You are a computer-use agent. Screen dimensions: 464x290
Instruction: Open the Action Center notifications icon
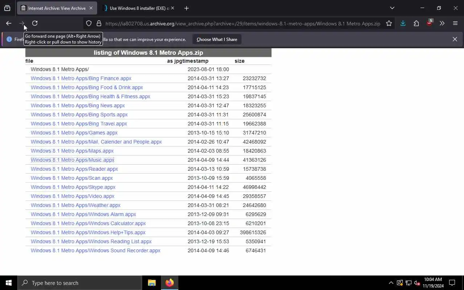point(452,283)
